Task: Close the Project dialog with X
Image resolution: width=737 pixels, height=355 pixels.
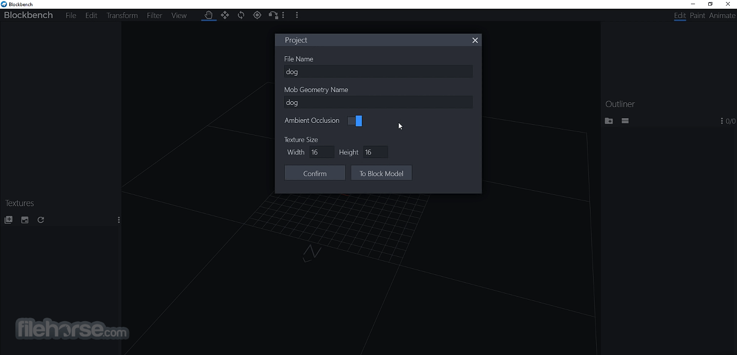Action: coord(475,40)
